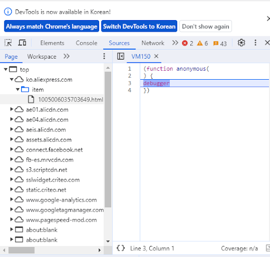
Task: Click Always match Chrome's language button
Action: [x=52, y=26]
